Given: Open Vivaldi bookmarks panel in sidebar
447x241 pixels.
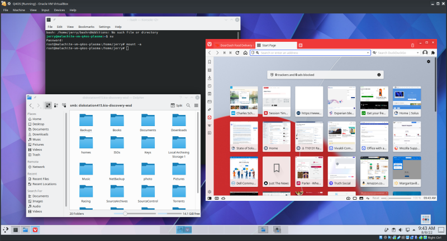Looking at the screenshot, I should (x=210, y=62).
